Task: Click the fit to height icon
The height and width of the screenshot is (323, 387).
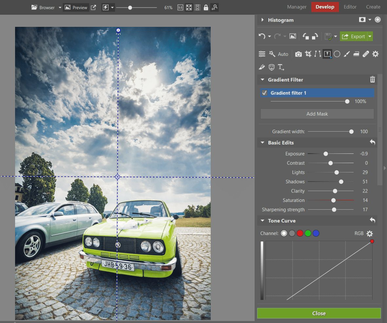Action: tap(198, 8)
